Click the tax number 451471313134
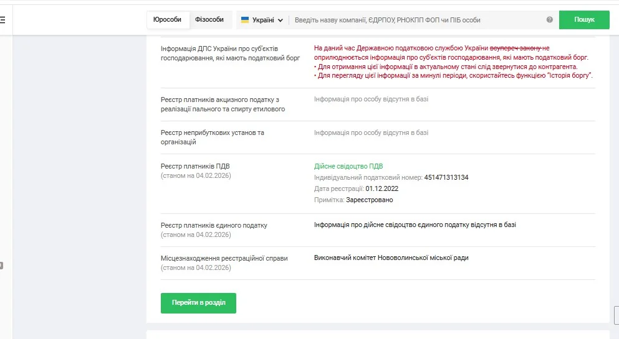Image resolution: width=619 pixels, height=339 pixels. coord(446,177)
